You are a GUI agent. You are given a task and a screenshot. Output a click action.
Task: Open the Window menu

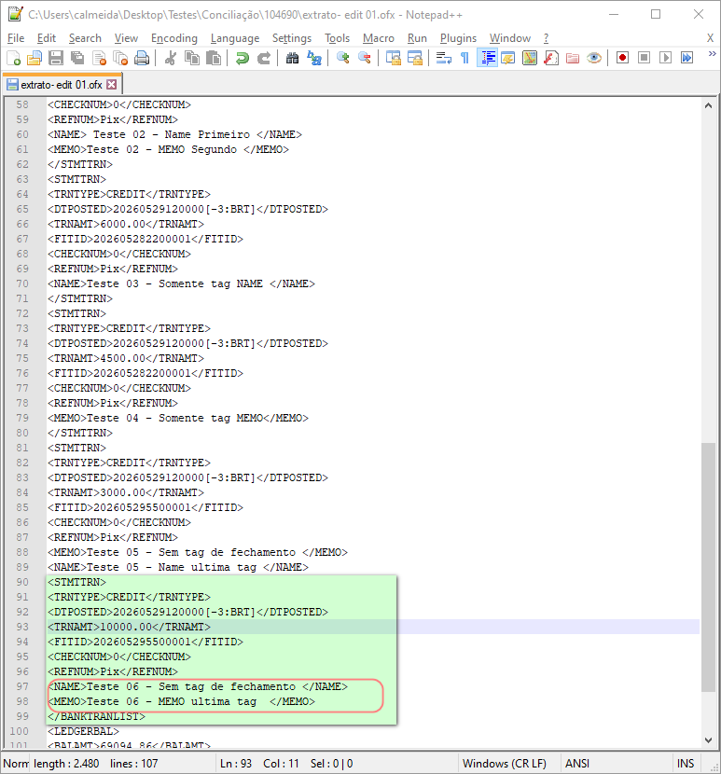tap(509, 38)
